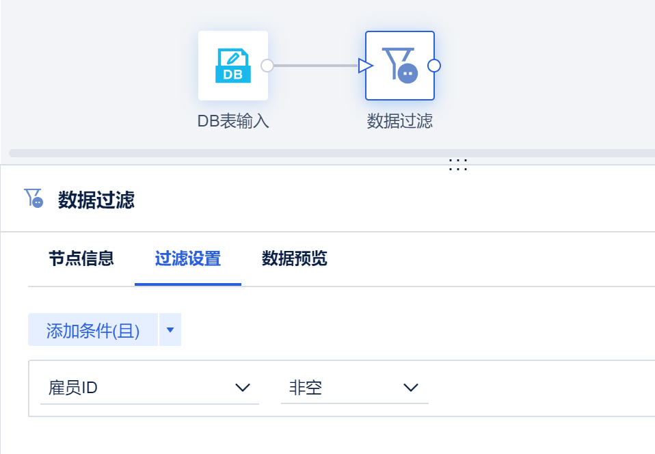Click the 数据过滤 panel title text
655x454 pixels.
(x=96, y=200)
